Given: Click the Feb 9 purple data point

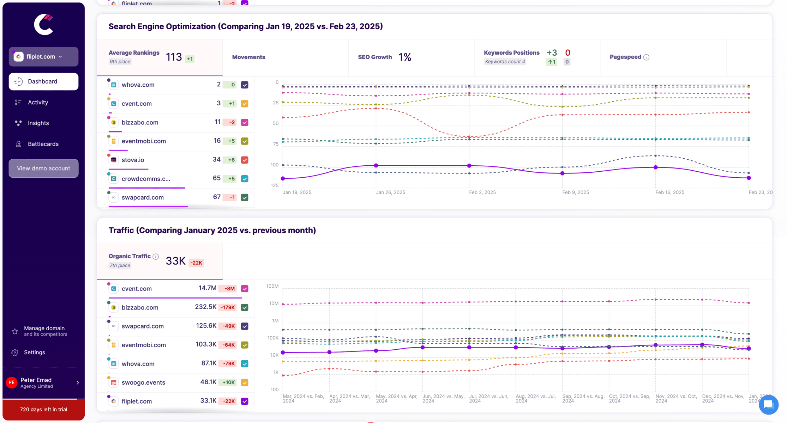Looking at the screenshot, I should point(563,173).
